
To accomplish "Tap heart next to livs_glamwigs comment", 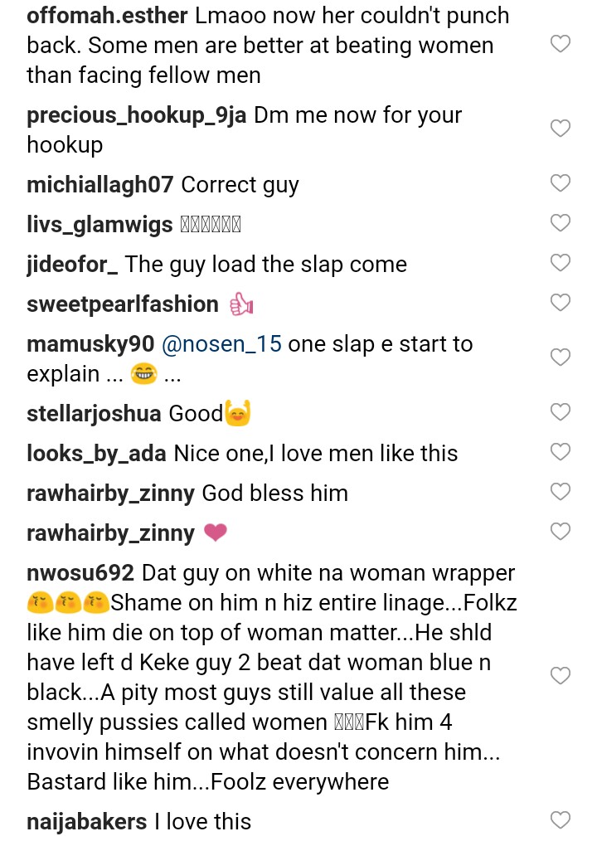I will pyautogui.click(x=561, y=223).
